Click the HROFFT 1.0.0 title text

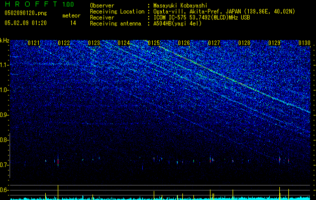tap(40, 4)
